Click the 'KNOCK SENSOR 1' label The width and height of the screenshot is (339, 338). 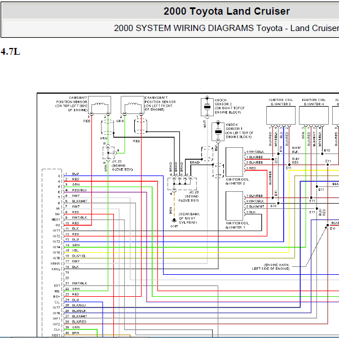pyautogui.click(x=239, y=131)
